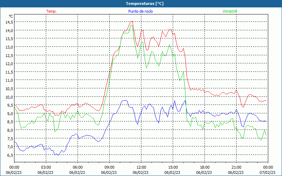282x176 pixels.
Task: Click the 06:00 time axis label
Action: [78, 168]
